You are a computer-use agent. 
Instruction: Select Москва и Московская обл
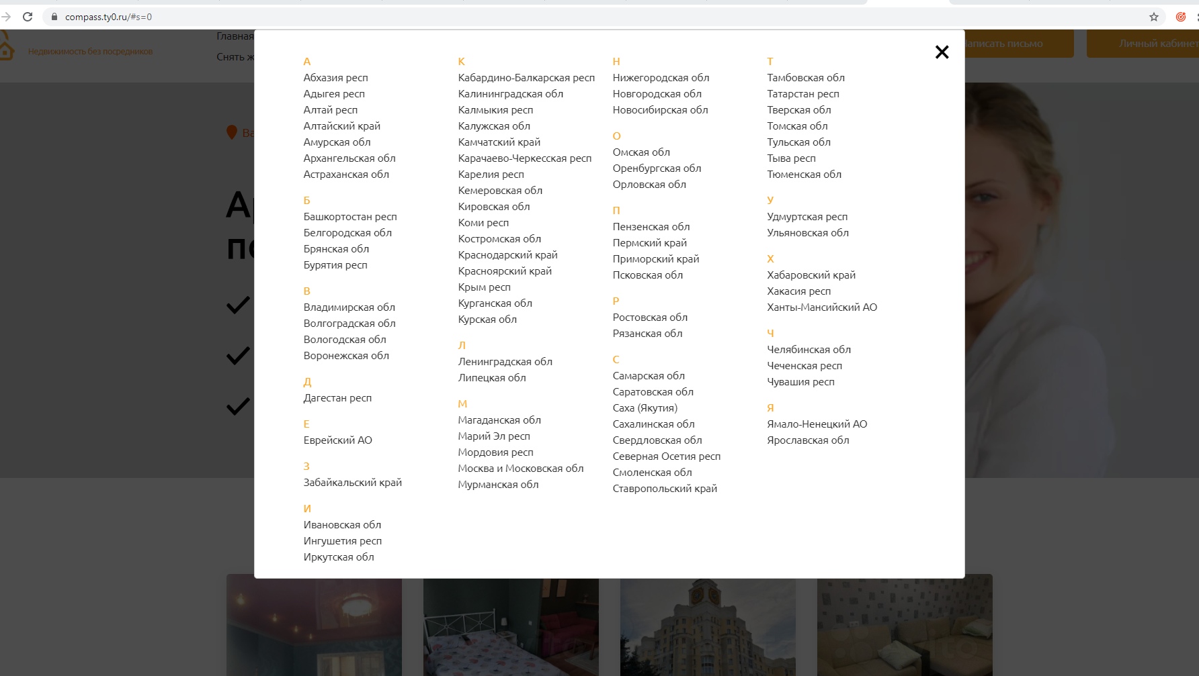(x=521, y=469)
